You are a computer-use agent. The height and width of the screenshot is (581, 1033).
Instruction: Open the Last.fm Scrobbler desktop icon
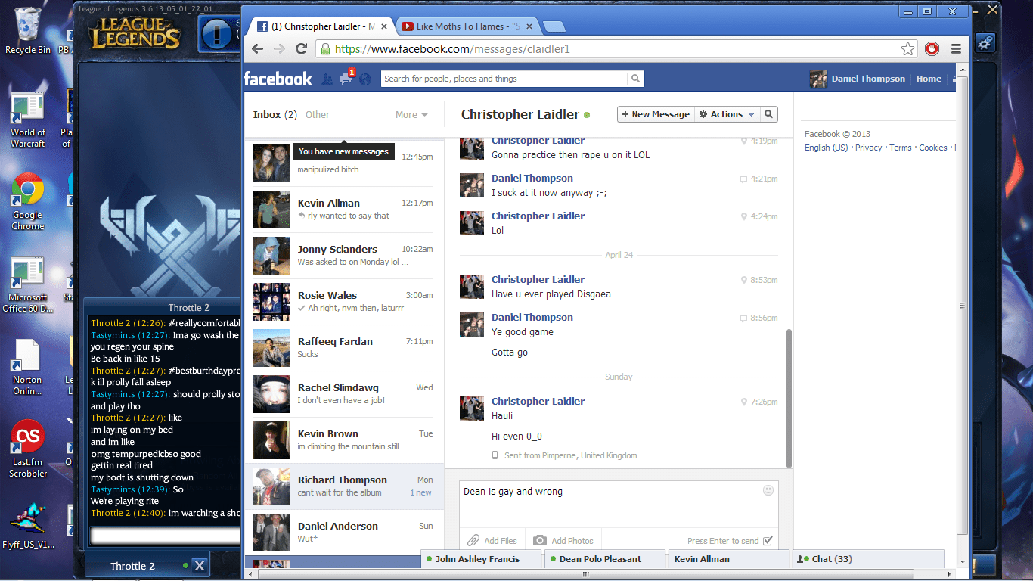pos(29,449)
